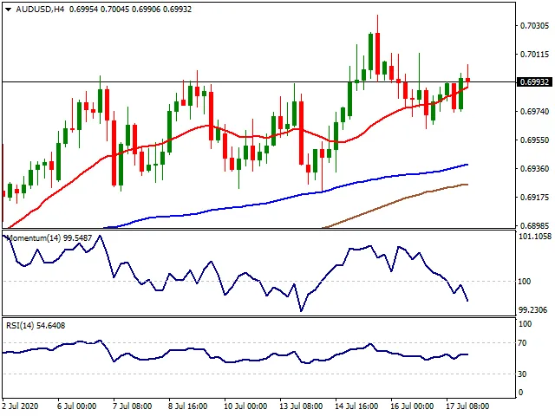Select the current price label 0.69932
The height and width of the screenshot is (416, 555).
[534, 82]
